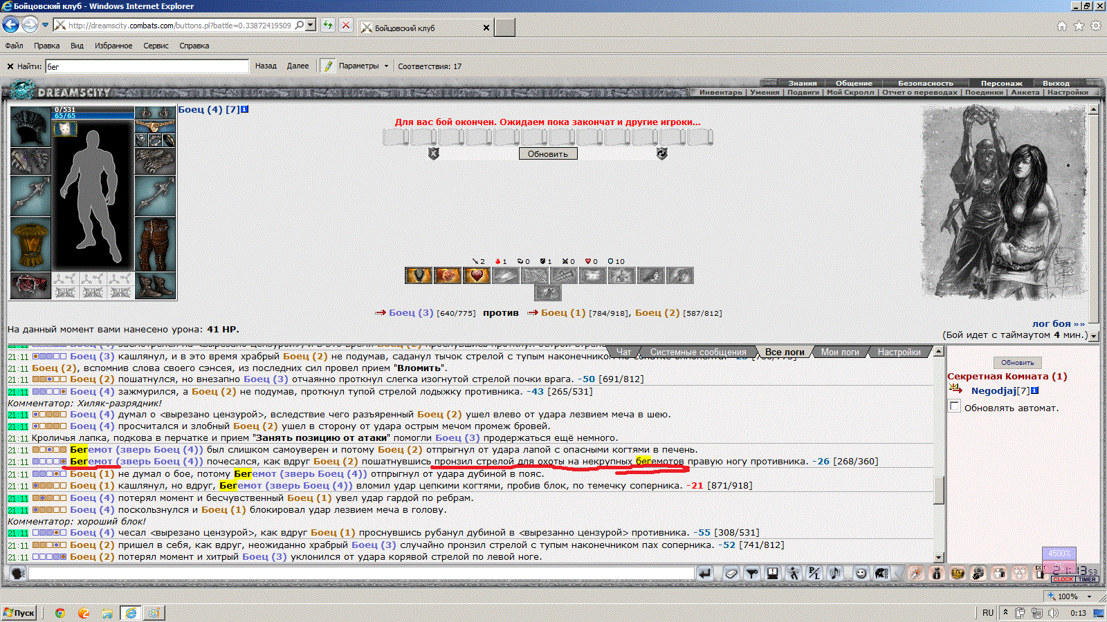The width and height of the screenshot is (1107, 622).
Task: Click the earrings equipment slot
Action: (x=155, y=113)
